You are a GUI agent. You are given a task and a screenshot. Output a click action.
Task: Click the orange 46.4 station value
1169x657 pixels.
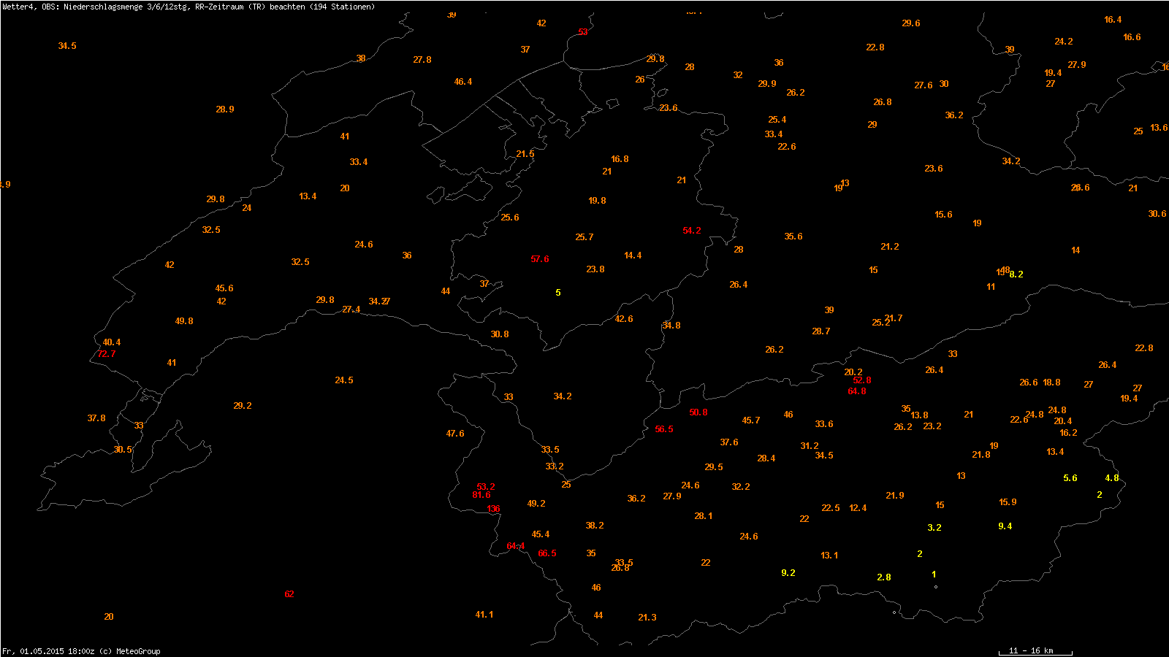463,82
